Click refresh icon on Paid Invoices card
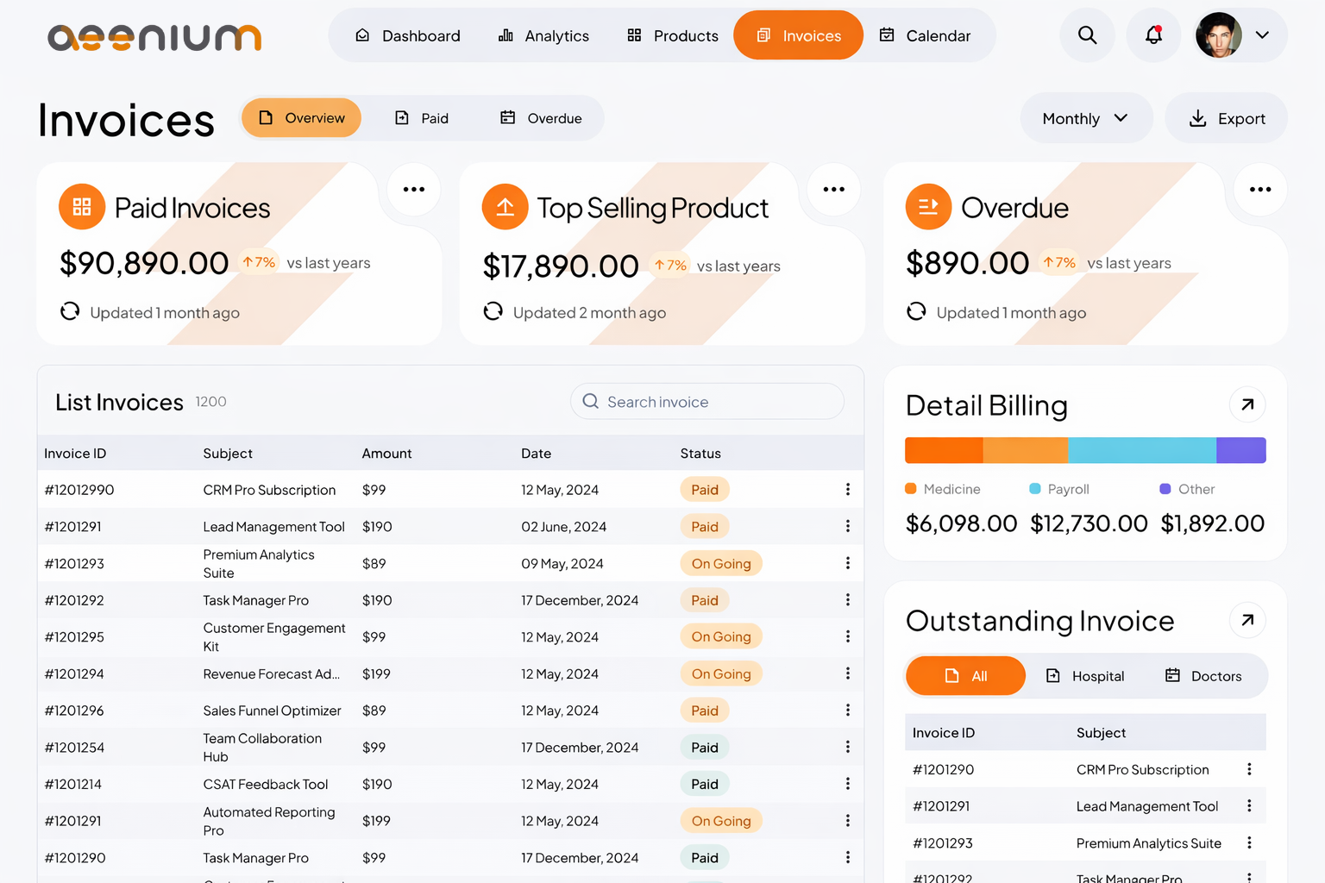Screen dimensions: 1325x883 70,311
